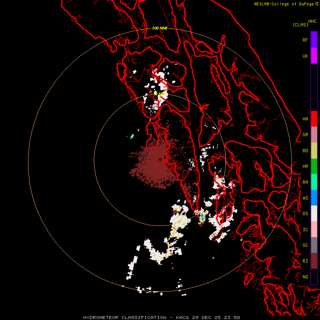Image resolution: width=320 pixels, height=320 pixels.
Task: Click the blue wet snow echo in the southeast
Action: click(202, 217)
